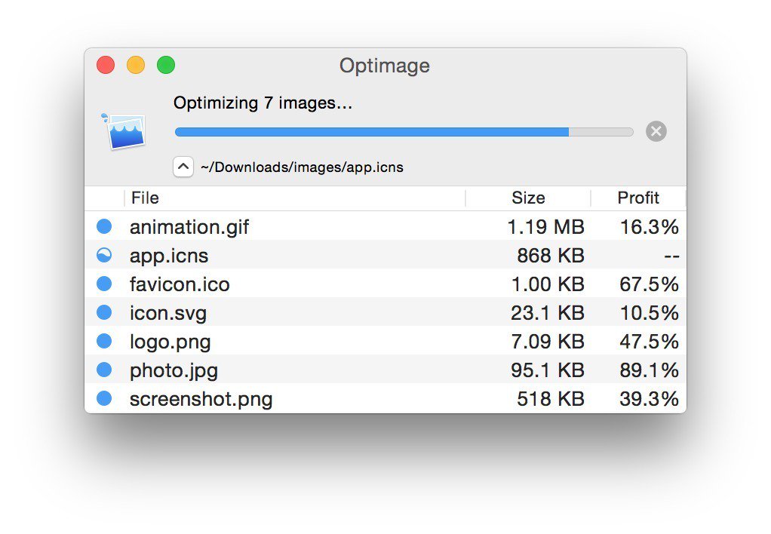
Task: Click the divider arrow between File and Size columns
Action: click(464, 198)
